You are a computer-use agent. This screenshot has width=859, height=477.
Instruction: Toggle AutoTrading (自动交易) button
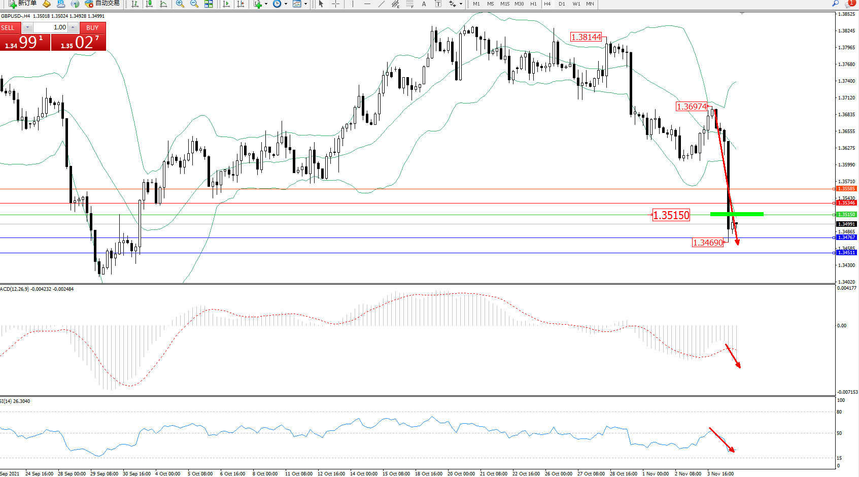pyautogui.click(x=102, y=4)
